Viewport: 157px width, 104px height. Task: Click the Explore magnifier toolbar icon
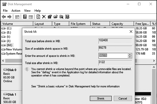point(61,17)
